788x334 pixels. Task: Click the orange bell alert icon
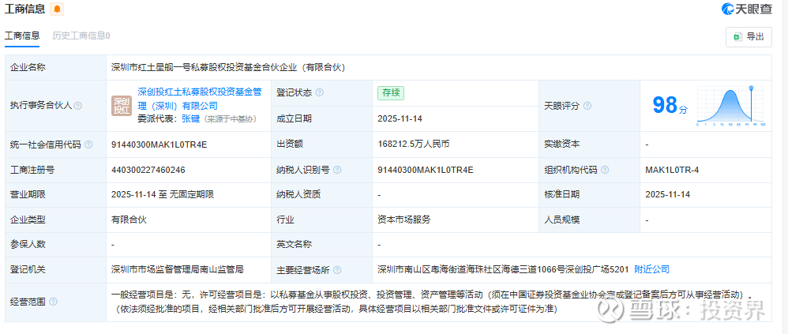pos(57,9)
